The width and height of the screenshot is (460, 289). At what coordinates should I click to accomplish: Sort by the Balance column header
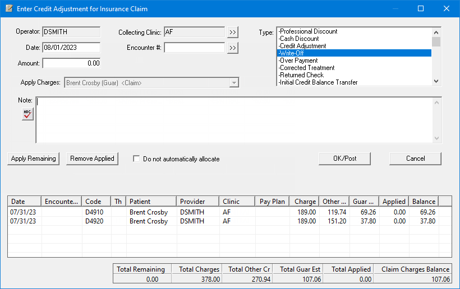[424, 202]
